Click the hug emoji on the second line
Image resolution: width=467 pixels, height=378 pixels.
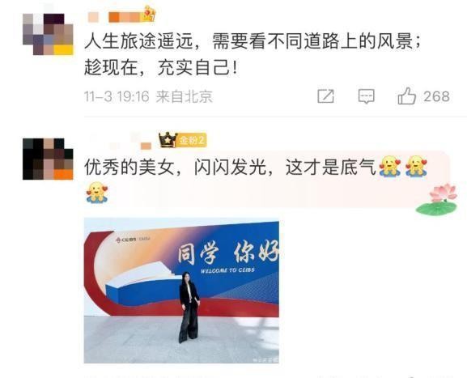click(97, 193)
